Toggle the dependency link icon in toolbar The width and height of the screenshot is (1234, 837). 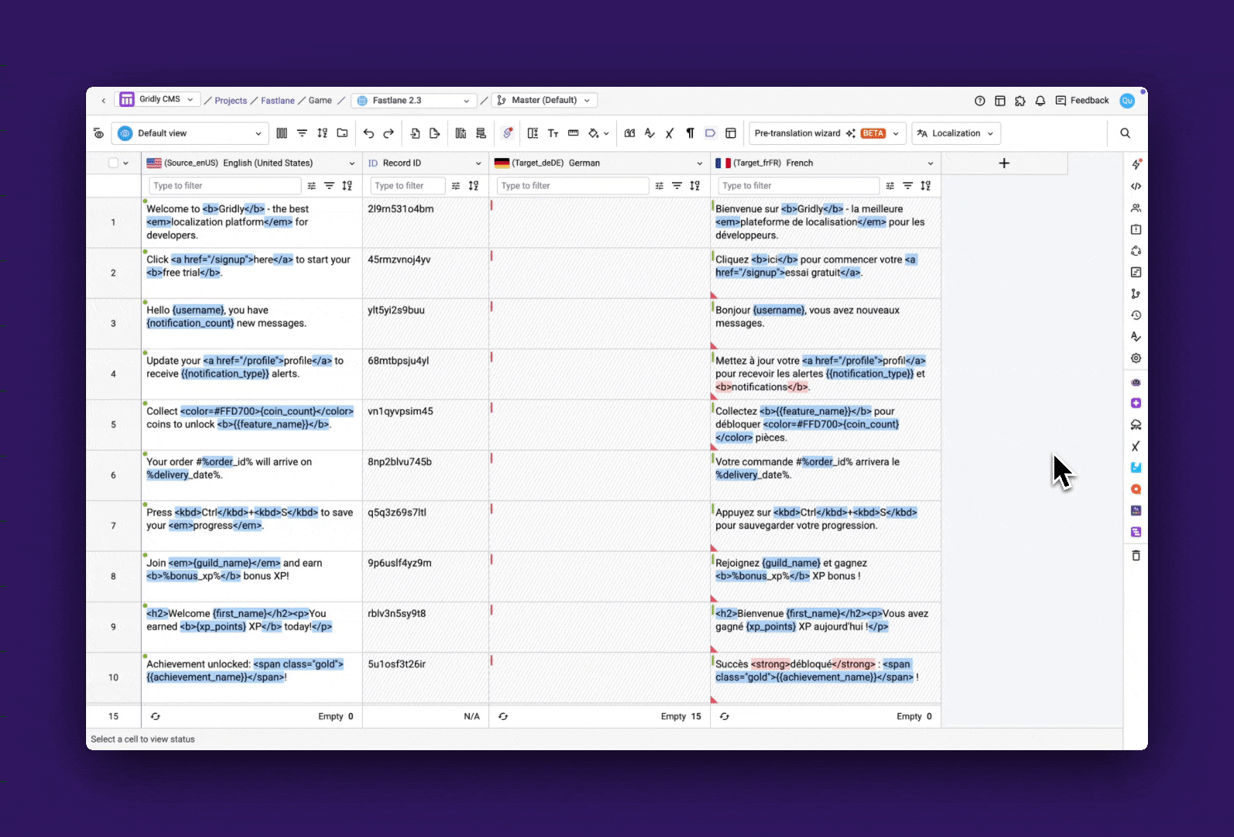tap(508, 133)
